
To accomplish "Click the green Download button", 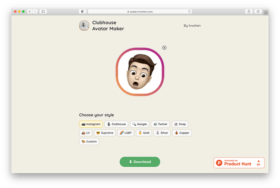I will pos(140,162).
